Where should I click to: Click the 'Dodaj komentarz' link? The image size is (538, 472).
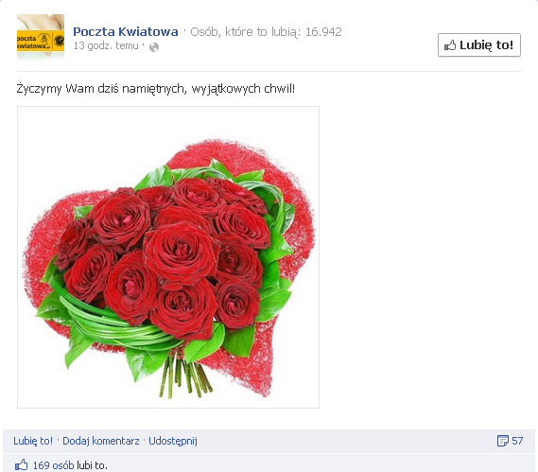(101, 441)
